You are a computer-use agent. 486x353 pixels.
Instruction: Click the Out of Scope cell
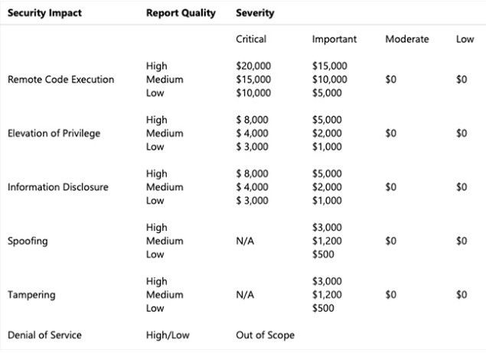pos(265,335)
